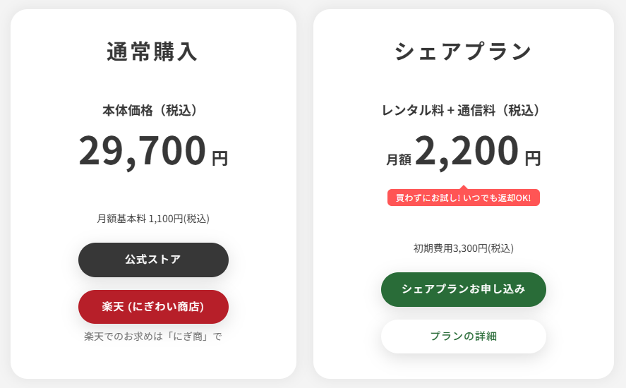This screenshot has height=388, width=626.
Task: Open the 楽天 (にぎわい商店) store button
Action: [153, 307]
